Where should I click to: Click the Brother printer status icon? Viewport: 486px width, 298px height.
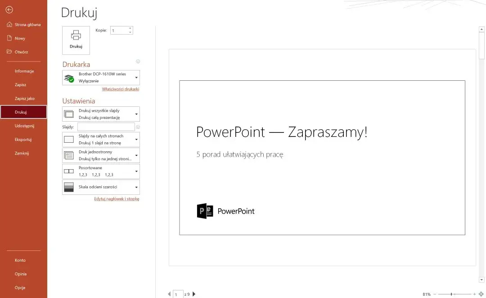pyautogui.click(x=69, y=78)
